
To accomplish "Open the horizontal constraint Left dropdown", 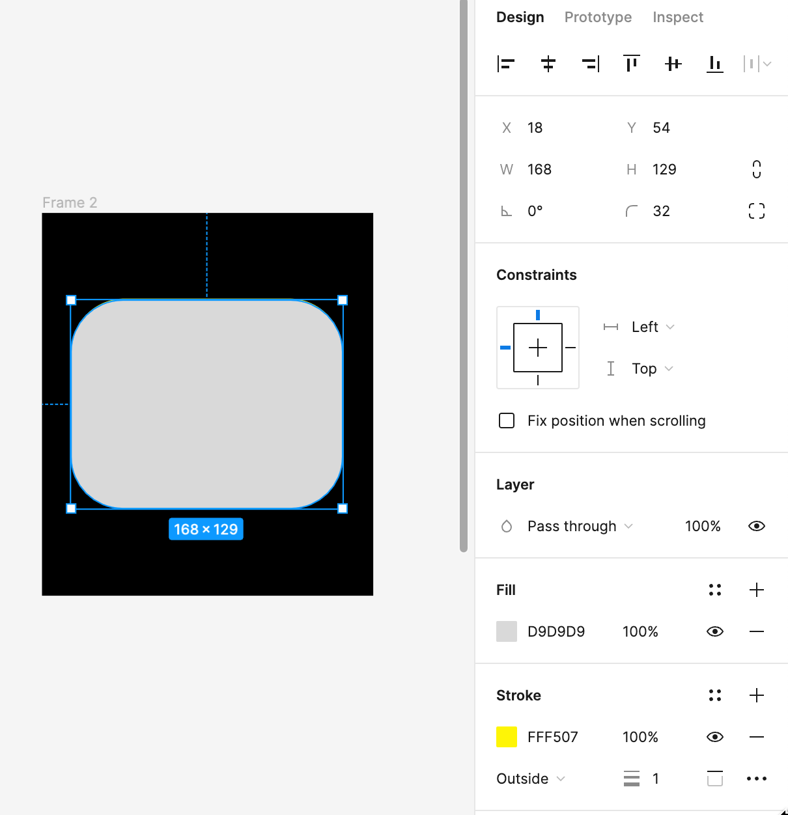I will [653, 327].
